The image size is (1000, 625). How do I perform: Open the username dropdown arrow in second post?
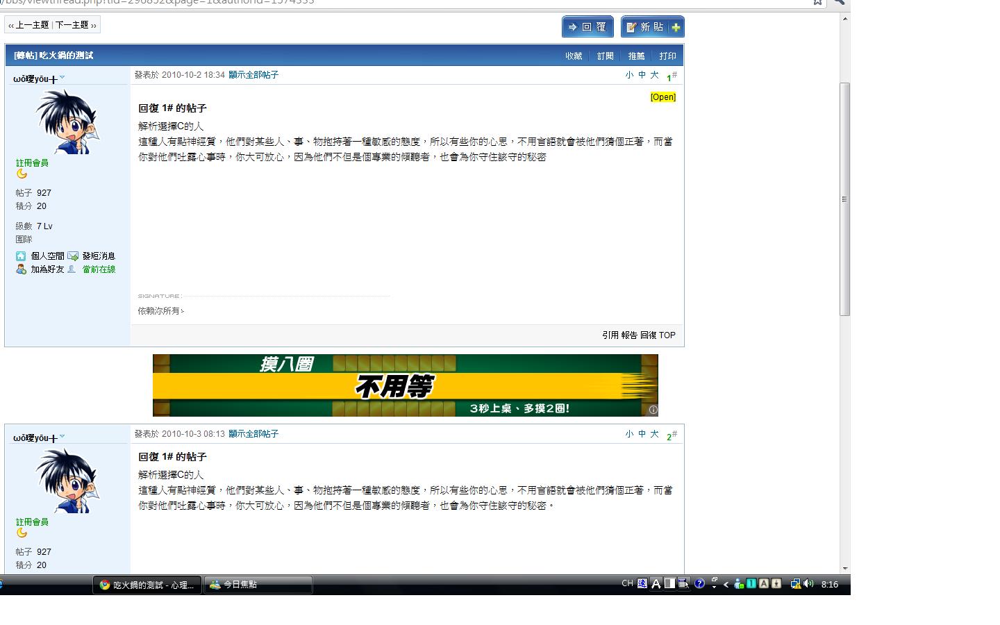pyautogui.click(x=62, y=436)
